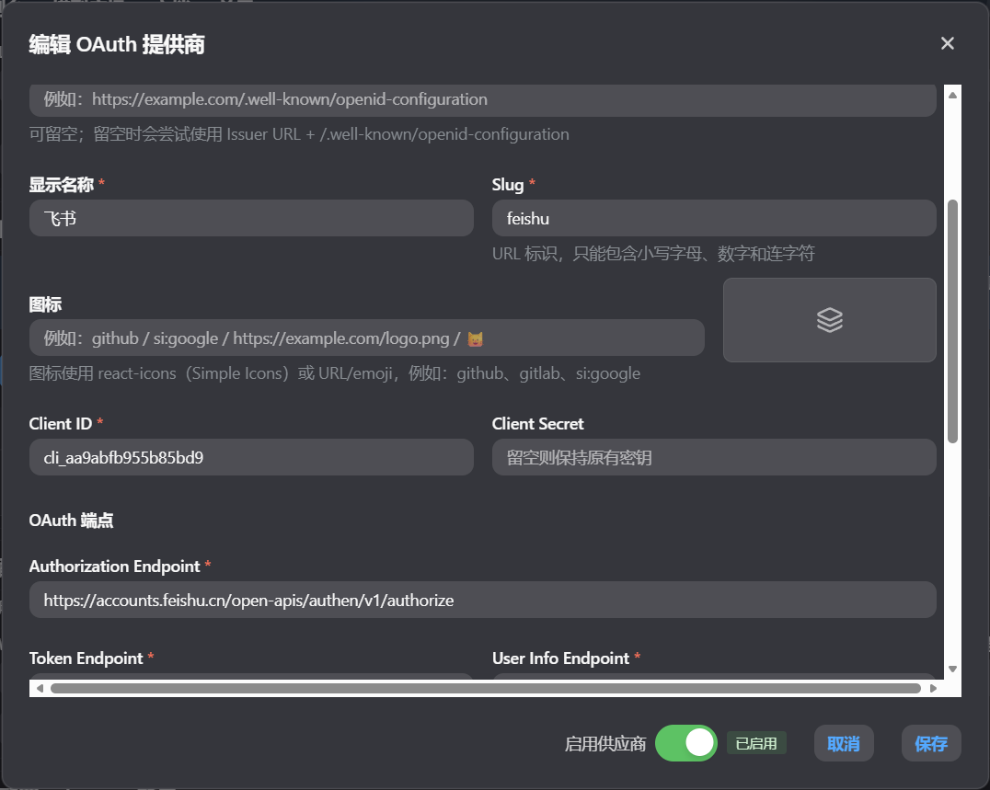Image resolution: width=990 pixels, height=790 pixels.
Task: Click the Slug label
Action: pos(508,185)
